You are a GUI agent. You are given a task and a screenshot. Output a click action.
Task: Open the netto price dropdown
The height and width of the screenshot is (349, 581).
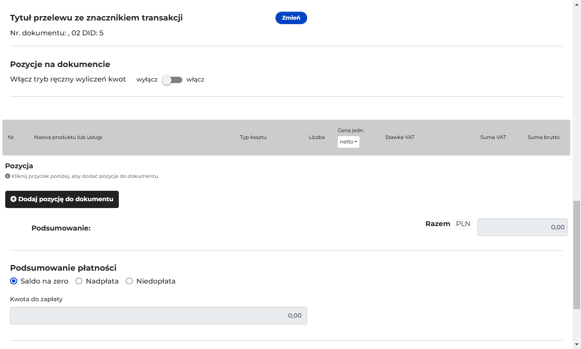[x=348, y=142]
